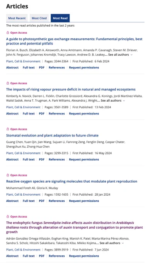
Task: Select the Most Read tab
Action: click(60, 18)
